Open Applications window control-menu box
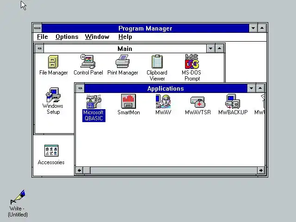The image size is (296, 222). coord(80,88)
